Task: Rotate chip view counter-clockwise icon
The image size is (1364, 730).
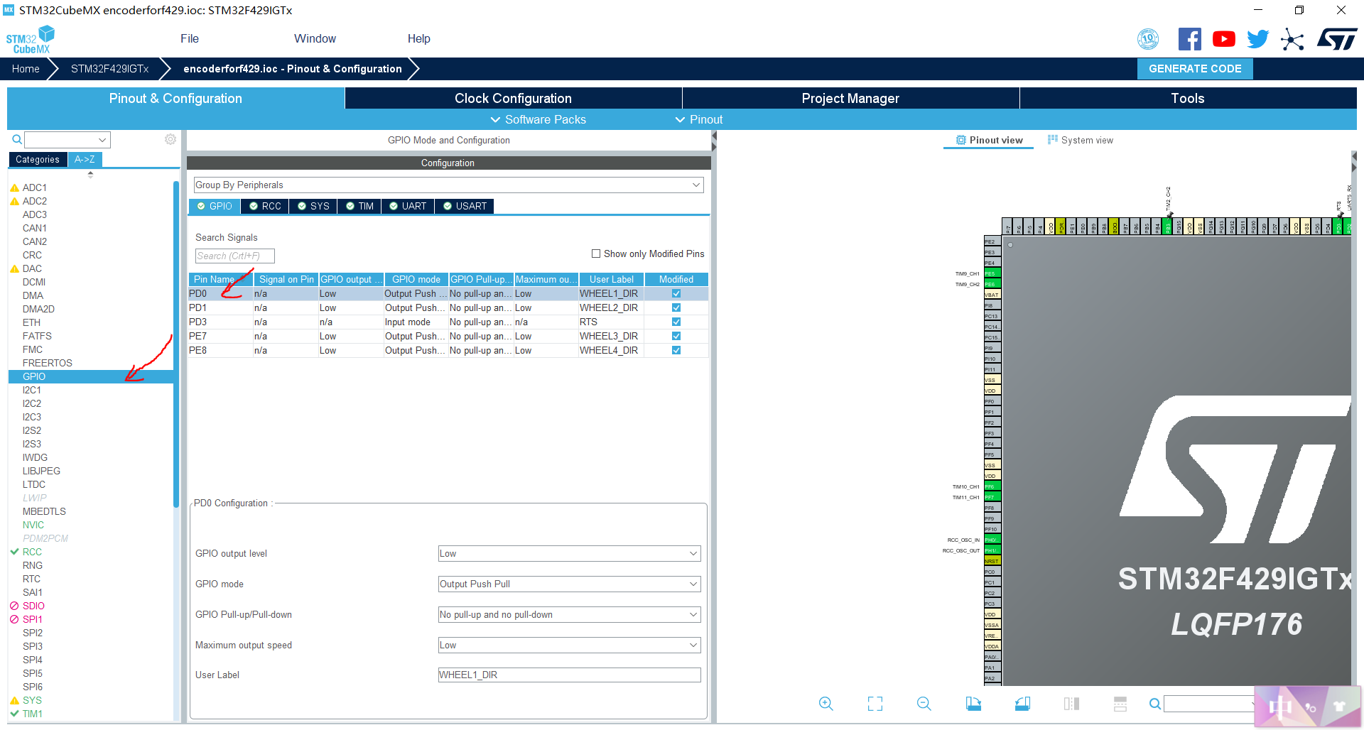Action: [1022, 704]
